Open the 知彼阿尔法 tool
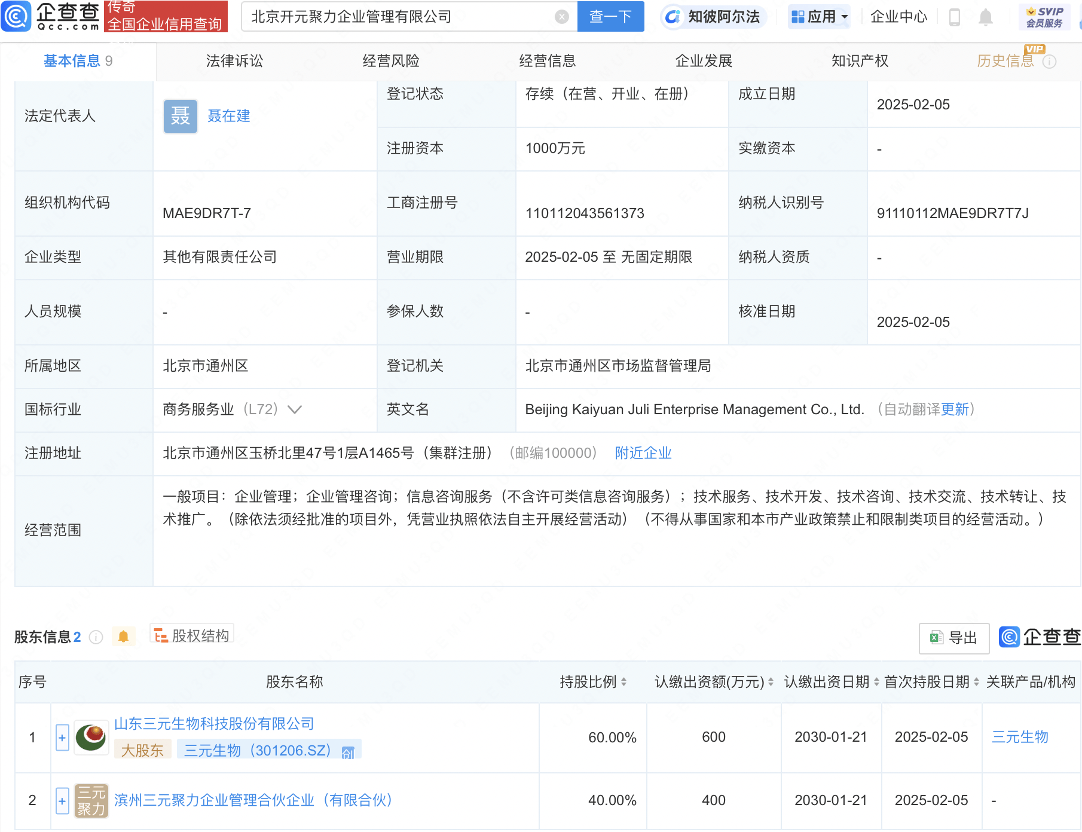Image resolution: width=1082 pixels, height=832 pixels. click(x=713, y=16)
